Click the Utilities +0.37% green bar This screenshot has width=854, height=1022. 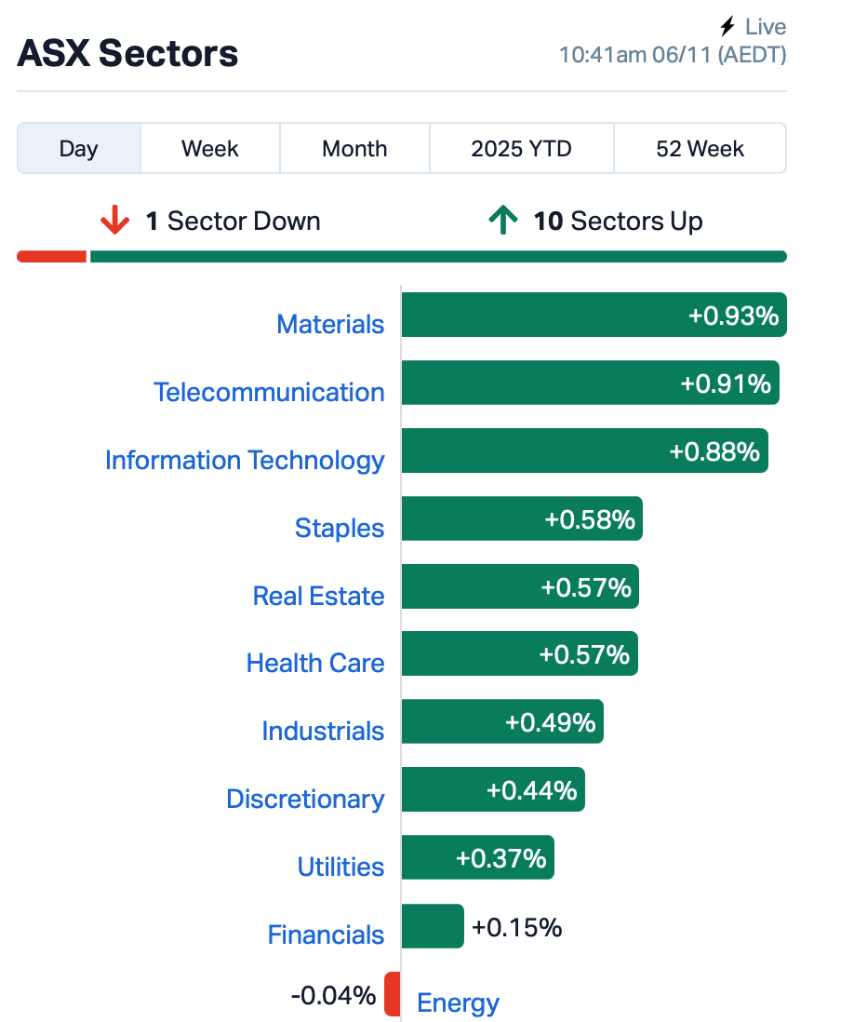(477, 857)
